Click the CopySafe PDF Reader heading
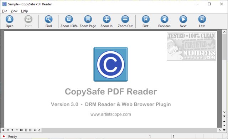 click(x=111, y=92)
